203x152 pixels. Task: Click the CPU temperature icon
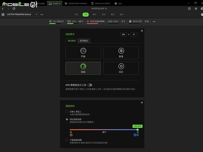(50, 21)
